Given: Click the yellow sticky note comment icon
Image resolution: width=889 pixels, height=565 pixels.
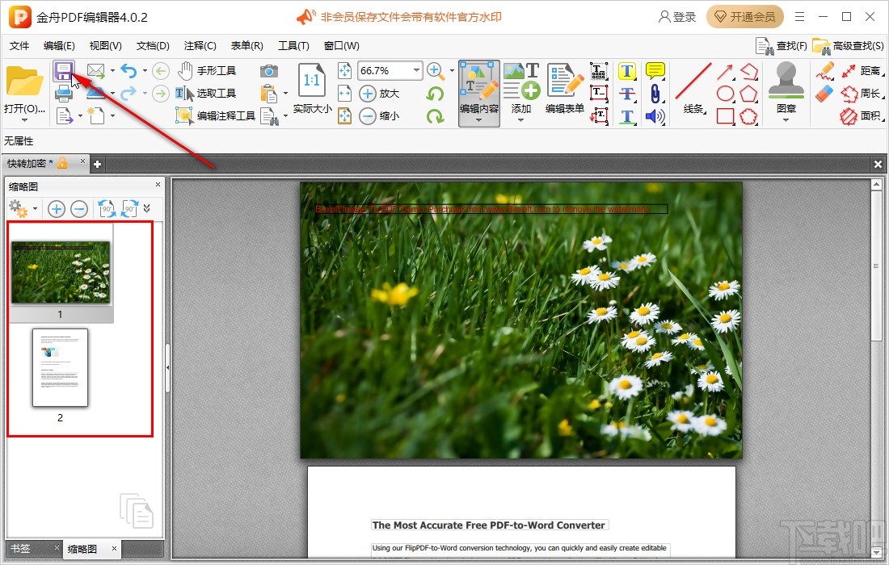Looking at the screenshot, I should [655, 71].
